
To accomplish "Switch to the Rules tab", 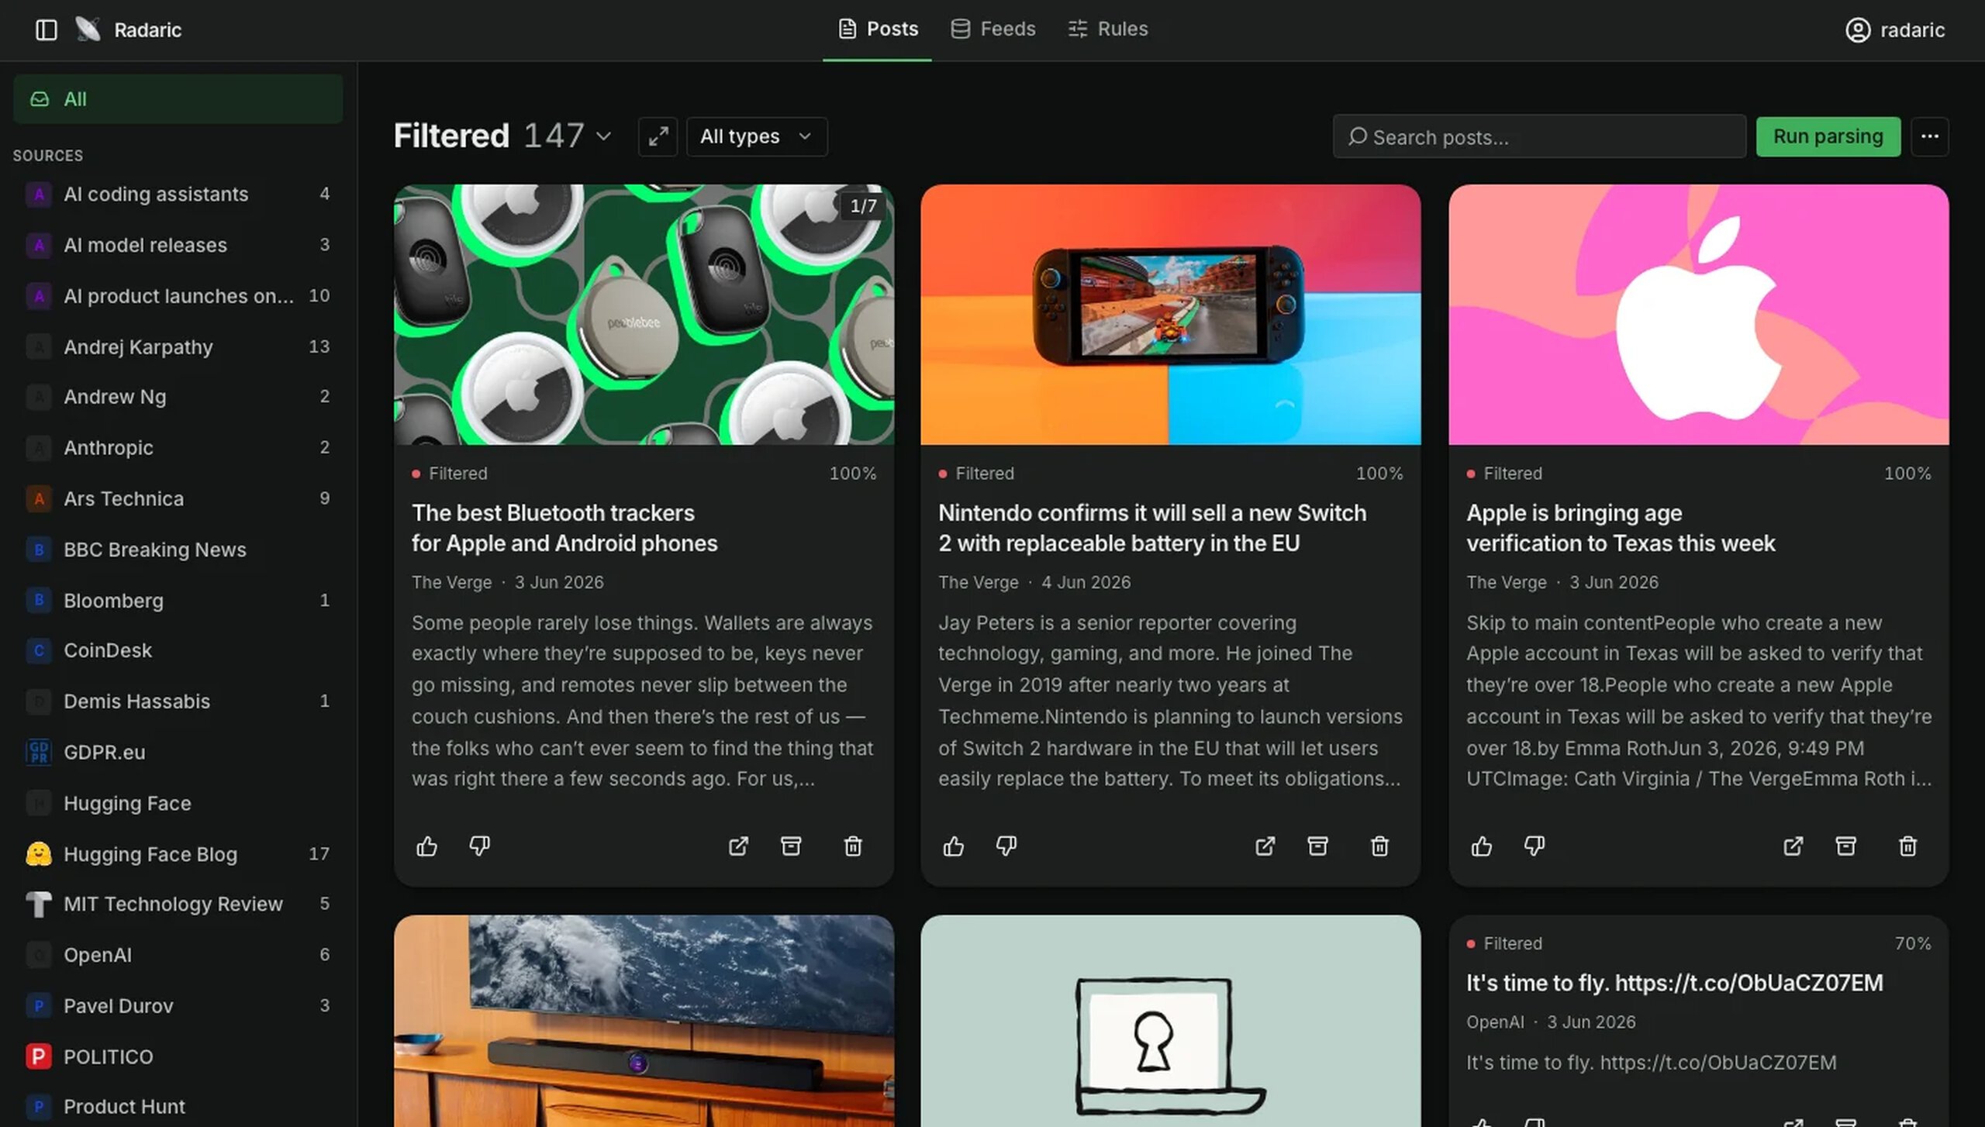I will click(x=1108, y=29).
